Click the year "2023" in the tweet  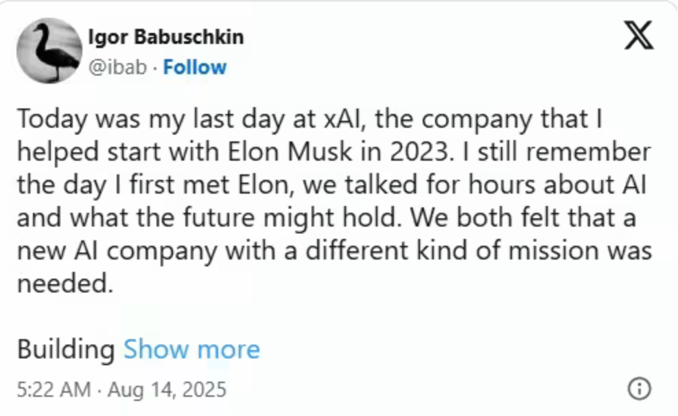[x=419, y=152]
